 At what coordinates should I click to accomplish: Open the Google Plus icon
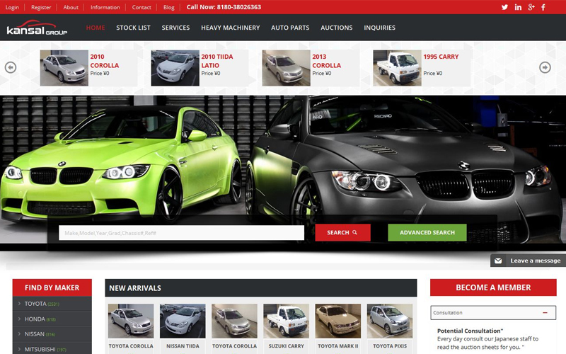(x=531, y=7)
